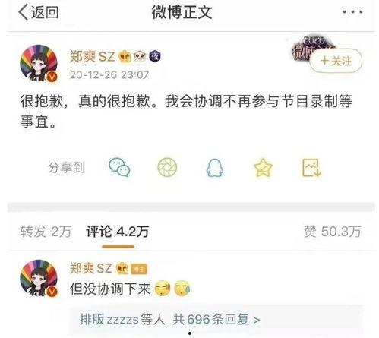
Task: Tap the comment text 但没协调下来
Action: (110, 289)
